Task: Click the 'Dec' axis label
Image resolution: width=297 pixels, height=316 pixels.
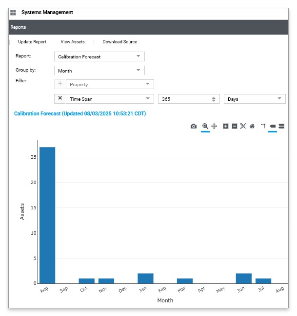Action: pyautogui.click(x=122, y=290)
